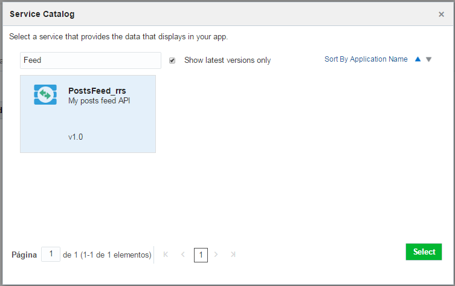Screen dimensions: 455x286
Task: Click the PostsFeed_rrs service name
Action: pos(97,91)
